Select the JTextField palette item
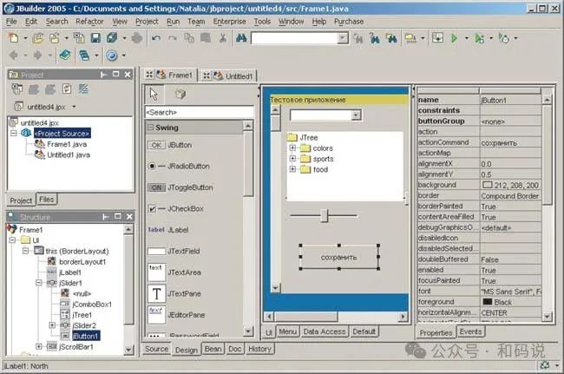This screenshot has width=564, height=374. click(x=174, y=251)
